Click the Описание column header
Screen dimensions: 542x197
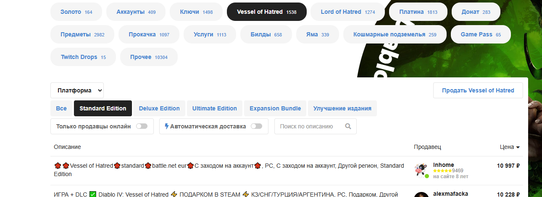(67, 147)
